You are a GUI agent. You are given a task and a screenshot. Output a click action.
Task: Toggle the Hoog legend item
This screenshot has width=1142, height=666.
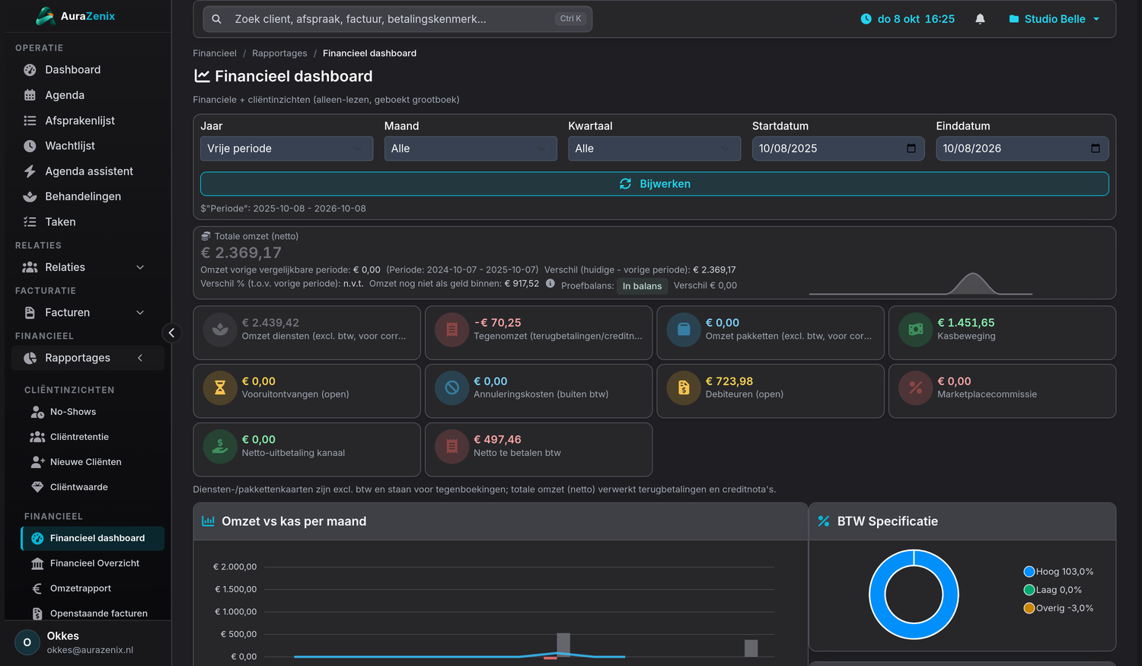tap(1058, 572)
